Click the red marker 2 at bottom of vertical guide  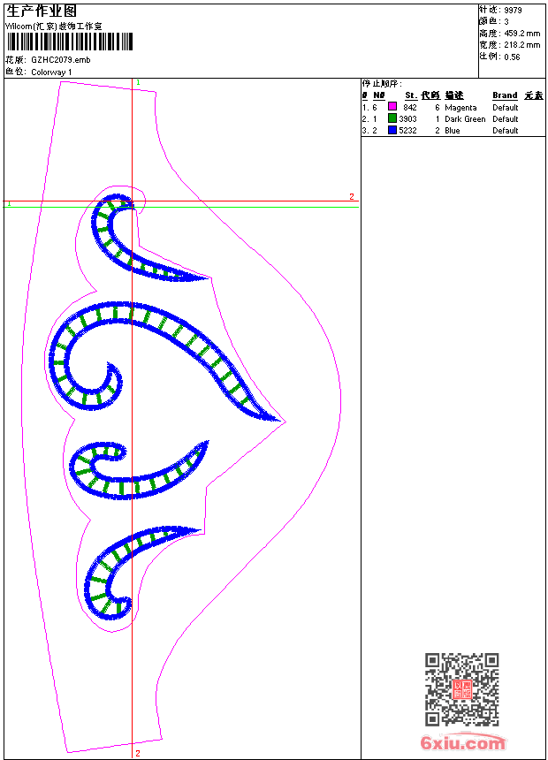(x=137, y=753)
